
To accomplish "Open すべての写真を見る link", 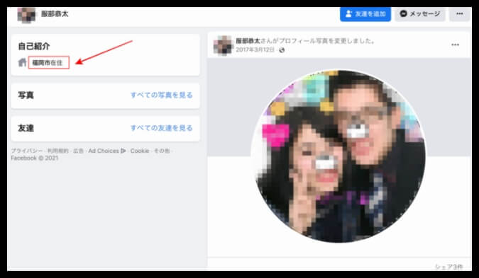I will pos(162,95).
